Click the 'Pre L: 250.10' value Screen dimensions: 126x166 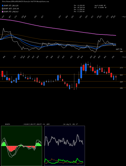(79, 10)
